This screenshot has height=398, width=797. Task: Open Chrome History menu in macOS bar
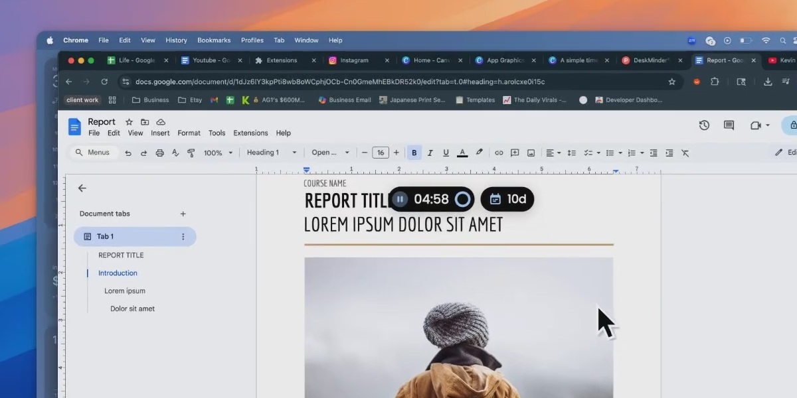(176, 40)
